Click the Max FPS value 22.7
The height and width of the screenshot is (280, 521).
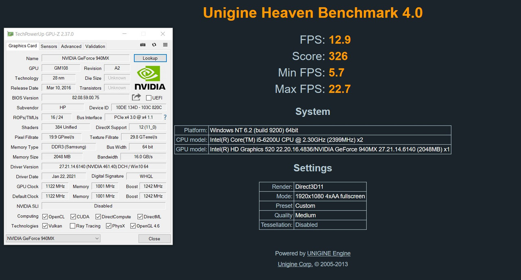340,89
